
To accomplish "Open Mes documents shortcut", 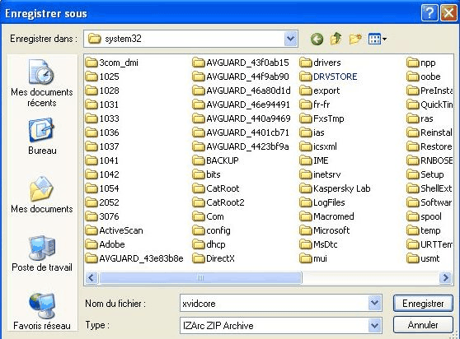I will click(x=42, y=195).
